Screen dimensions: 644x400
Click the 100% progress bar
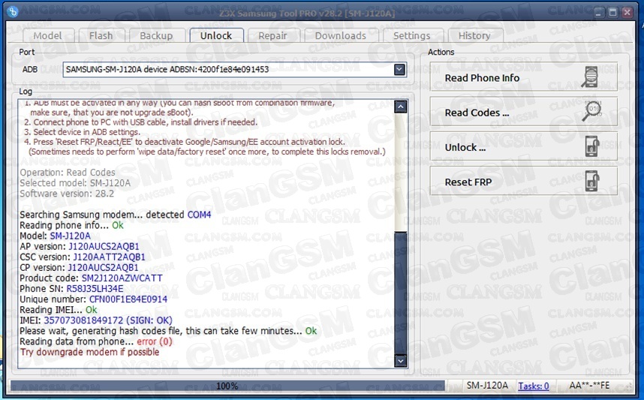click(227, 386)
